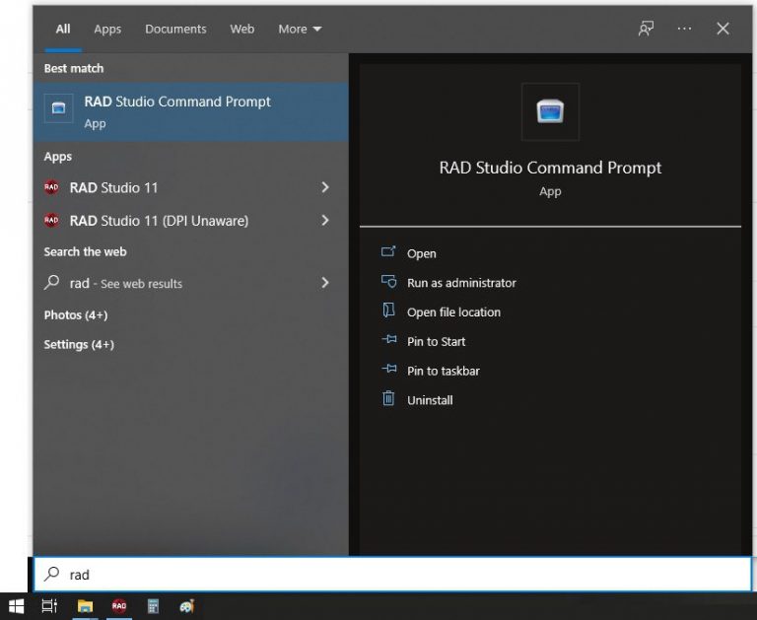Show Photos (4+) results
The width and height of the screenshot is (757, 620).
pyautogui.click(x=76, y=314)
